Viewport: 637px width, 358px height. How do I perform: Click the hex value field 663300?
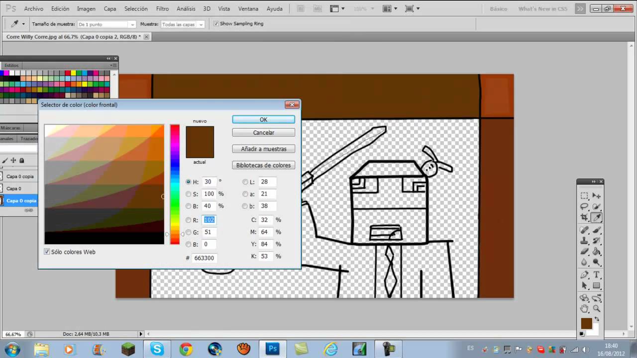click(204, 258)
